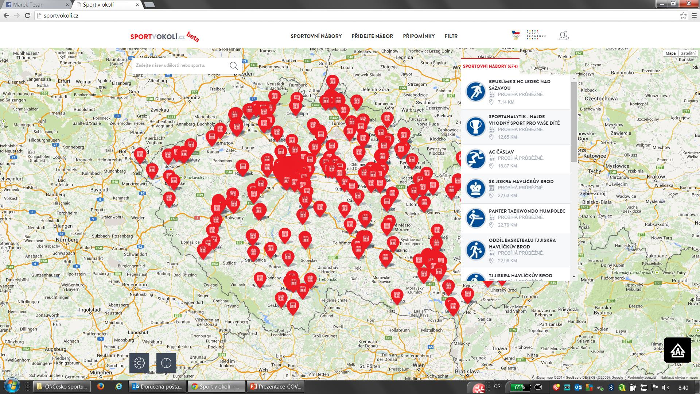Open a new browser tab
The height and width of the screenshot is (394, 700).
pyautogui.click(x=149, y=5)
